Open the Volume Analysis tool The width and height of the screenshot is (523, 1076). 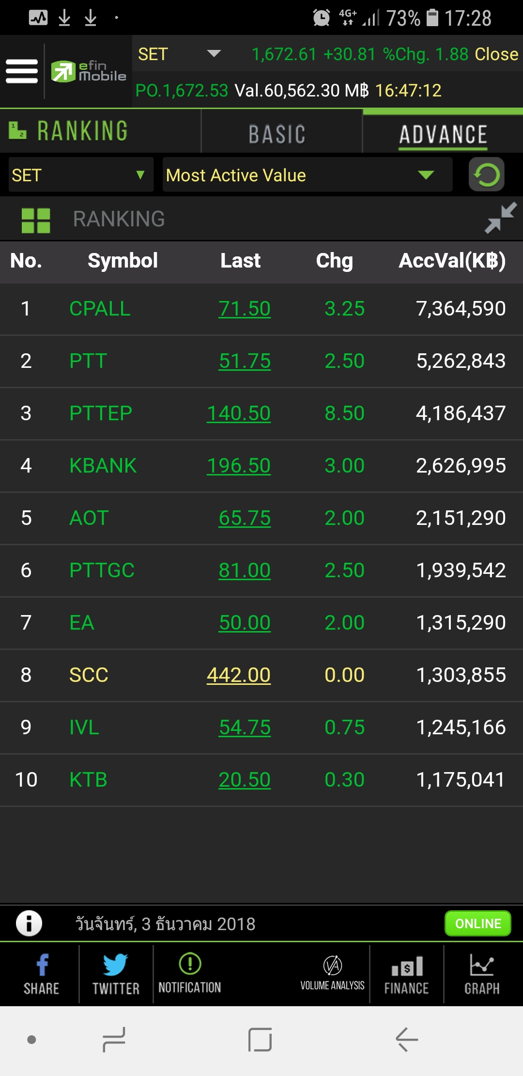point(333,973)
